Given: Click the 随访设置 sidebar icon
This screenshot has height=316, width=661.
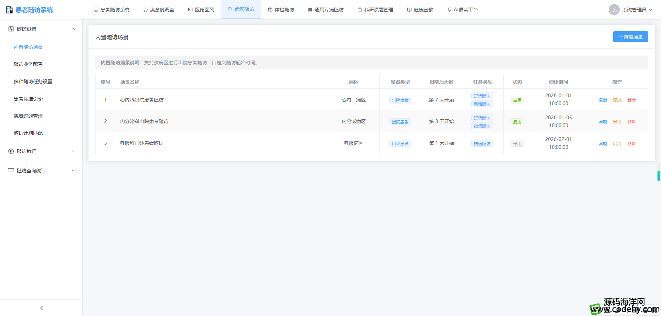Looking at the screenshot, I should tap(11, 29).
